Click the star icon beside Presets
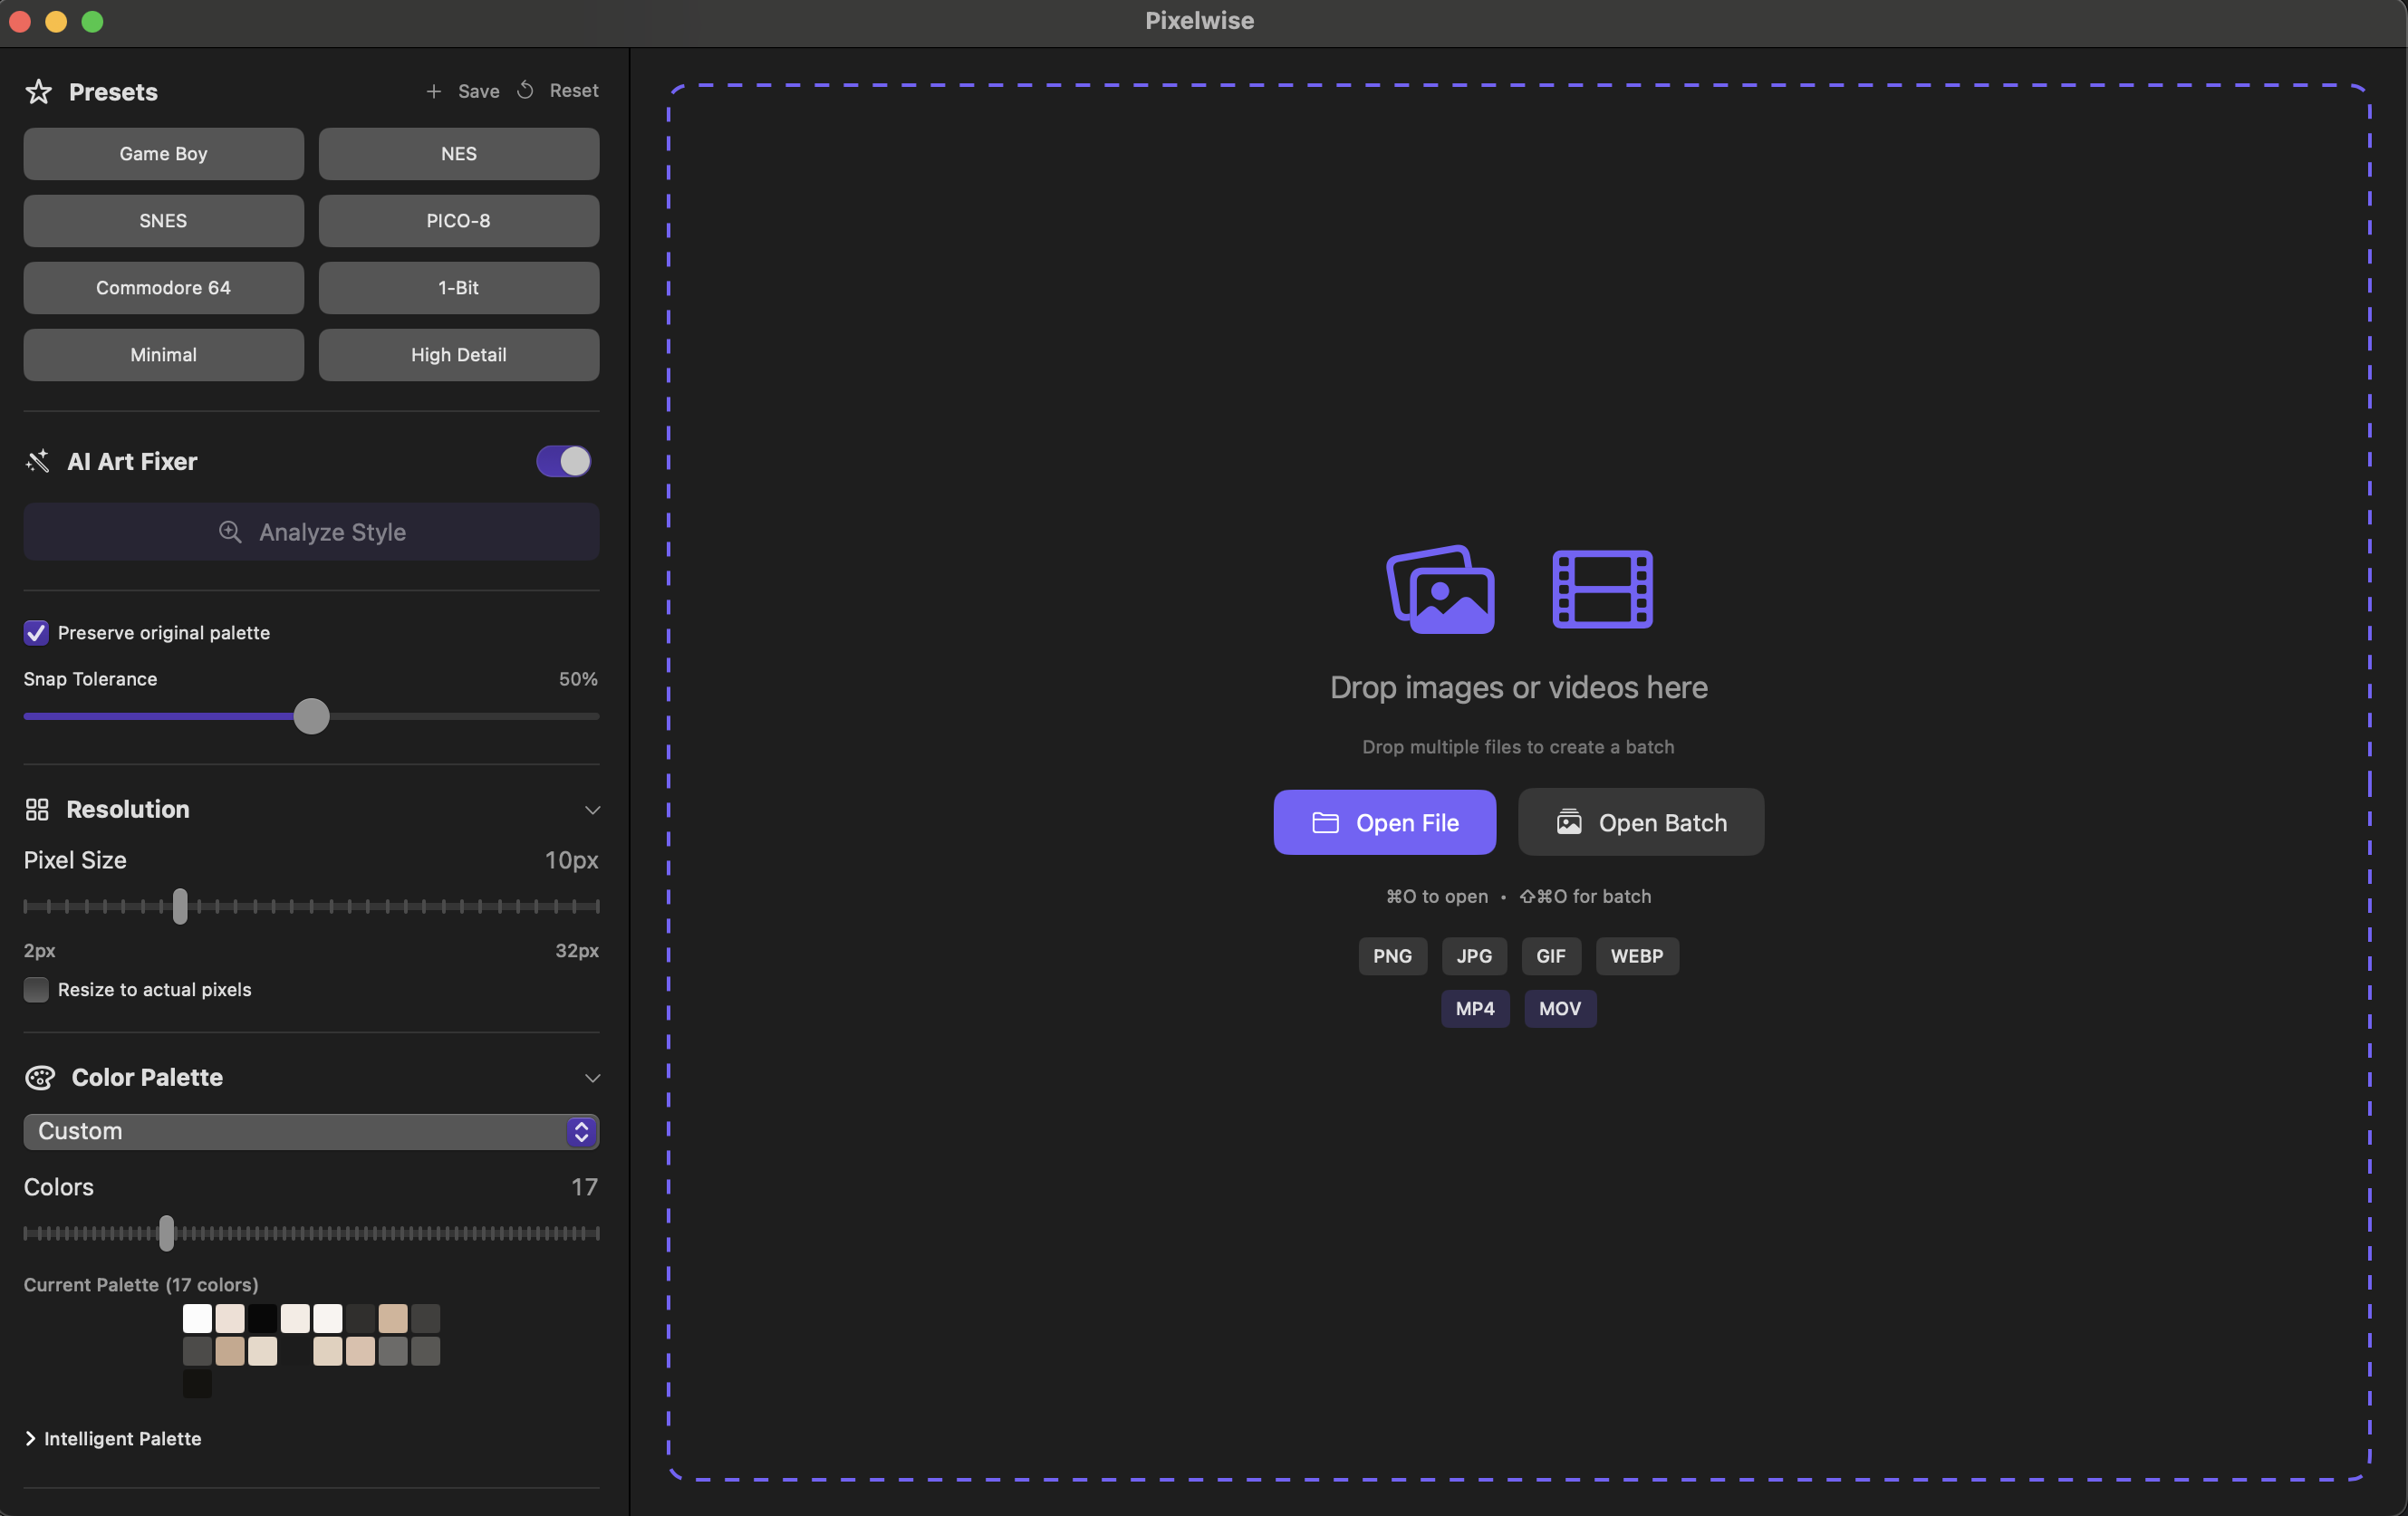Image resolution: width=2408 pixels, height=1516 pixels. (38, 92)
